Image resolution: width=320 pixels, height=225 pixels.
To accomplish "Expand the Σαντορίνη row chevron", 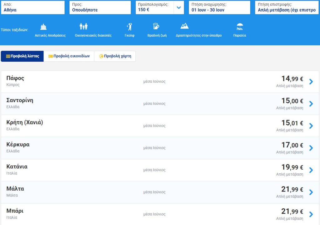I will click(311, 104).
